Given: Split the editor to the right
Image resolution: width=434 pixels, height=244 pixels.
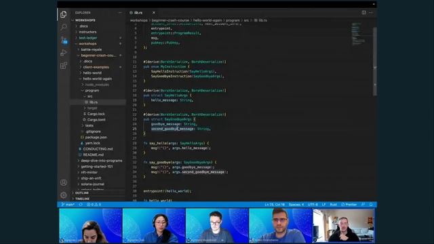Looking at the screenshot, I should click(363, 12).
